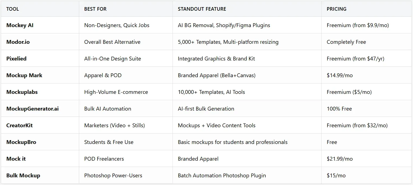Click the BEST FOR column header
Screen dimensions: 413x185
pyautogui.click(x=95, y=9)
